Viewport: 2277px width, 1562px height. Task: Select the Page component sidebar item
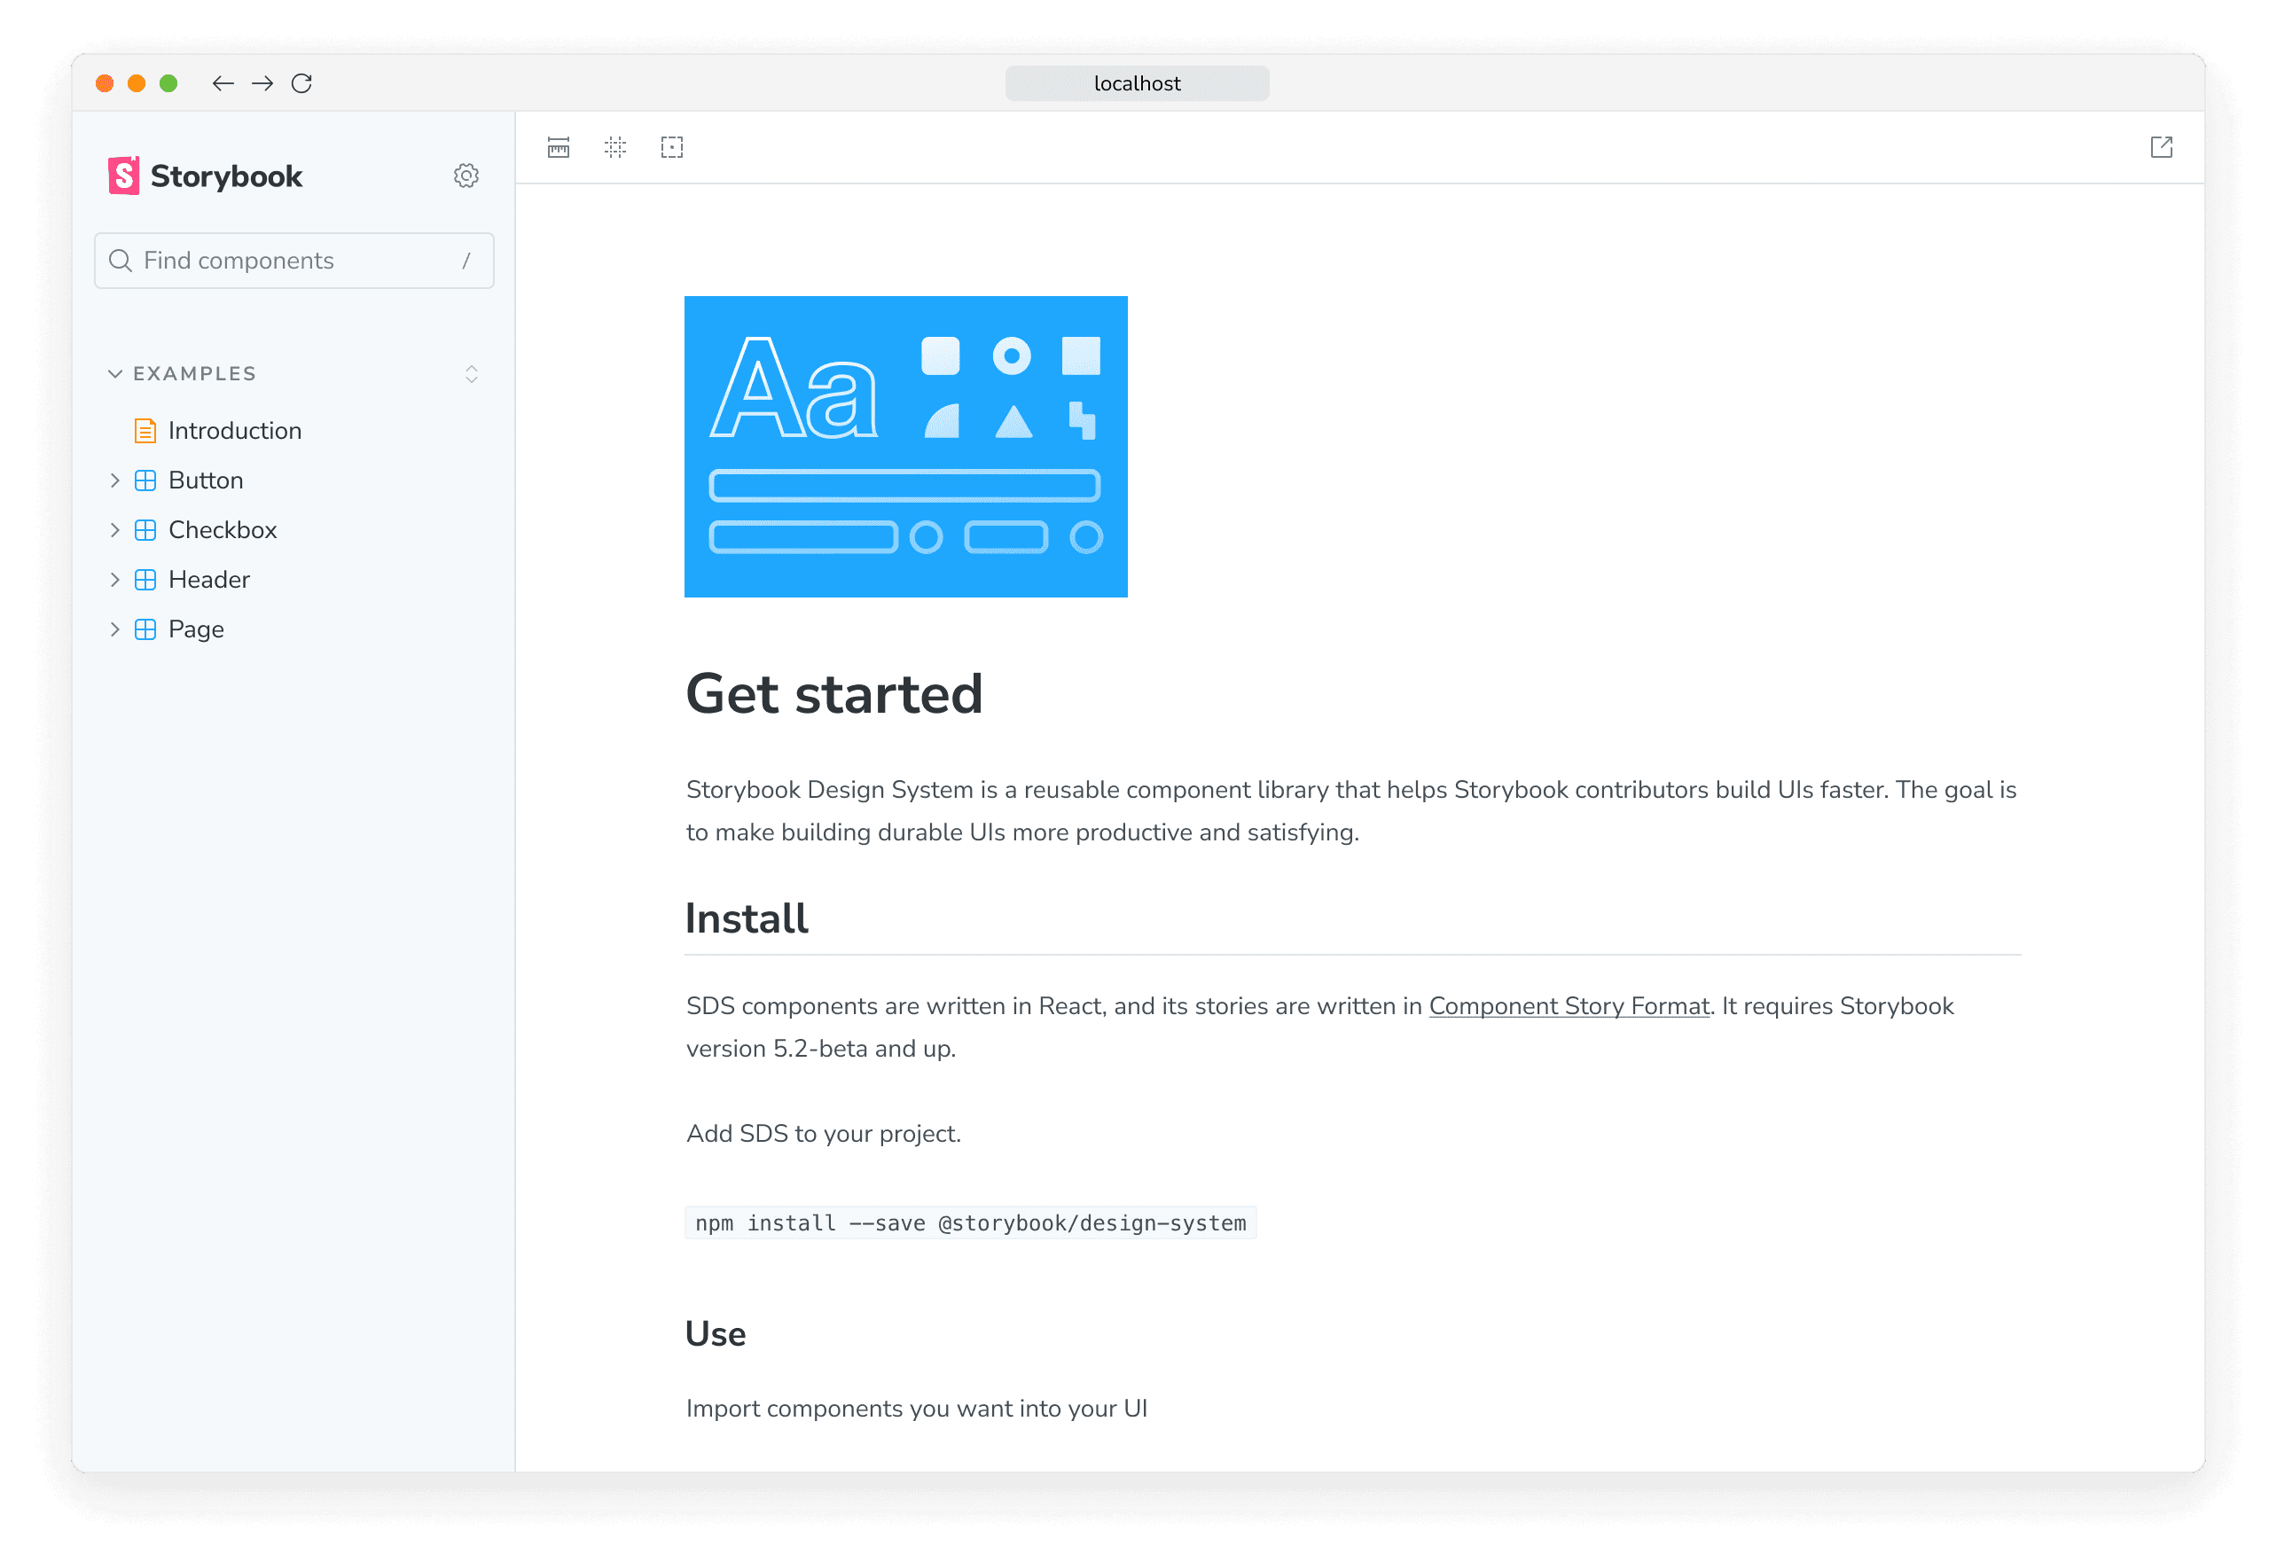pos(196,628)
